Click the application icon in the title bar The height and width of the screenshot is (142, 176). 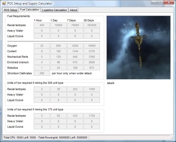4,4
